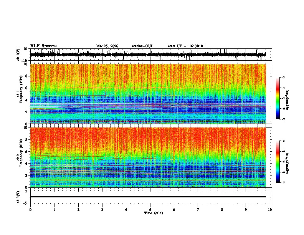Click the "ch.3(V)" axis label
Viewport: 304px width, 235px height.
click(18, 197)
